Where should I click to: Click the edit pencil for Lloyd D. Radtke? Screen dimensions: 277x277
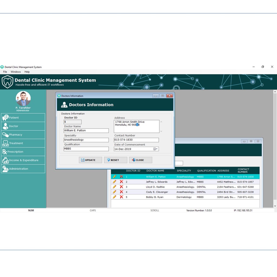[114, 187]
